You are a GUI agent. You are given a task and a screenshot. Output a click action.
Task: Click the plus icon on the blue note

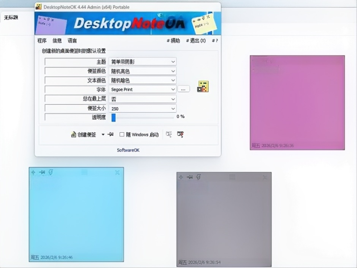point(33,172)
